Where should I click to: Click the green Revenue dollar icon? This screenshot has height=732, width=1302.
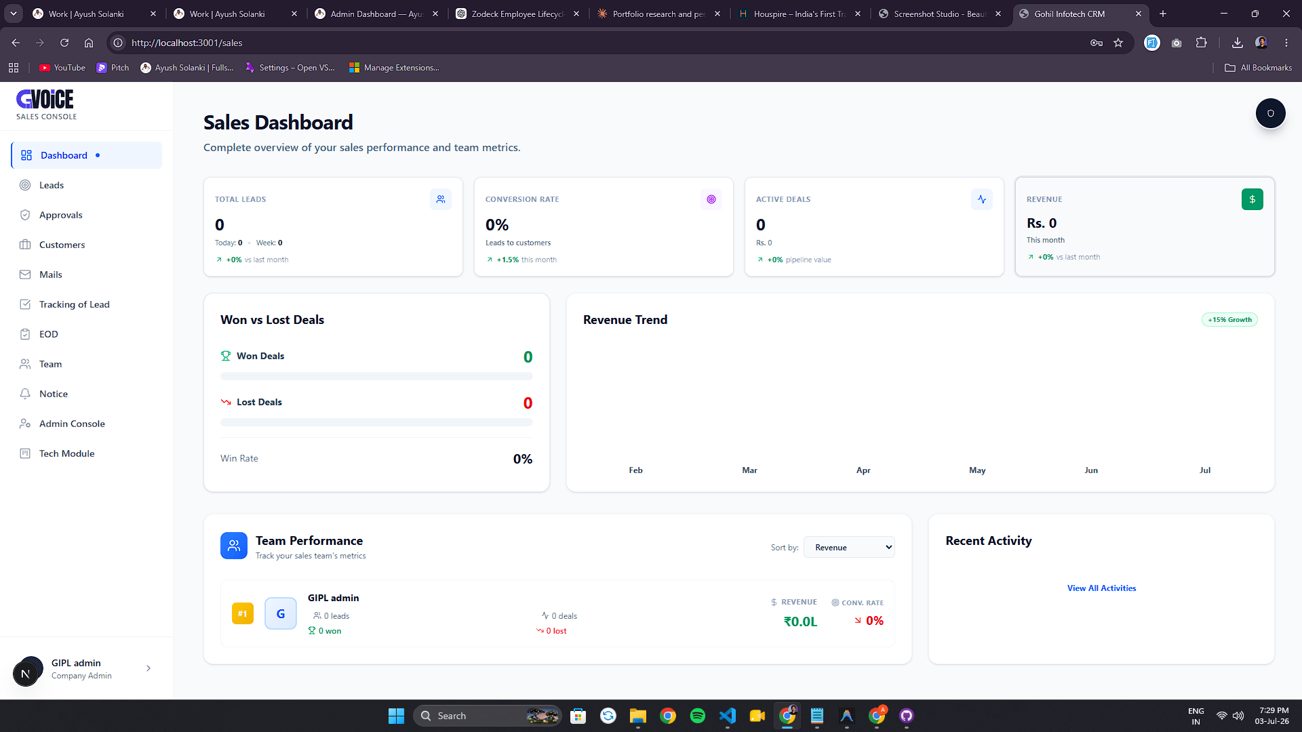coord(1252,199)
